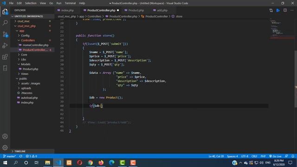Screen dimensions: 297x167
Task: Open Source Control view in activity bar
Action: (5, 34)
